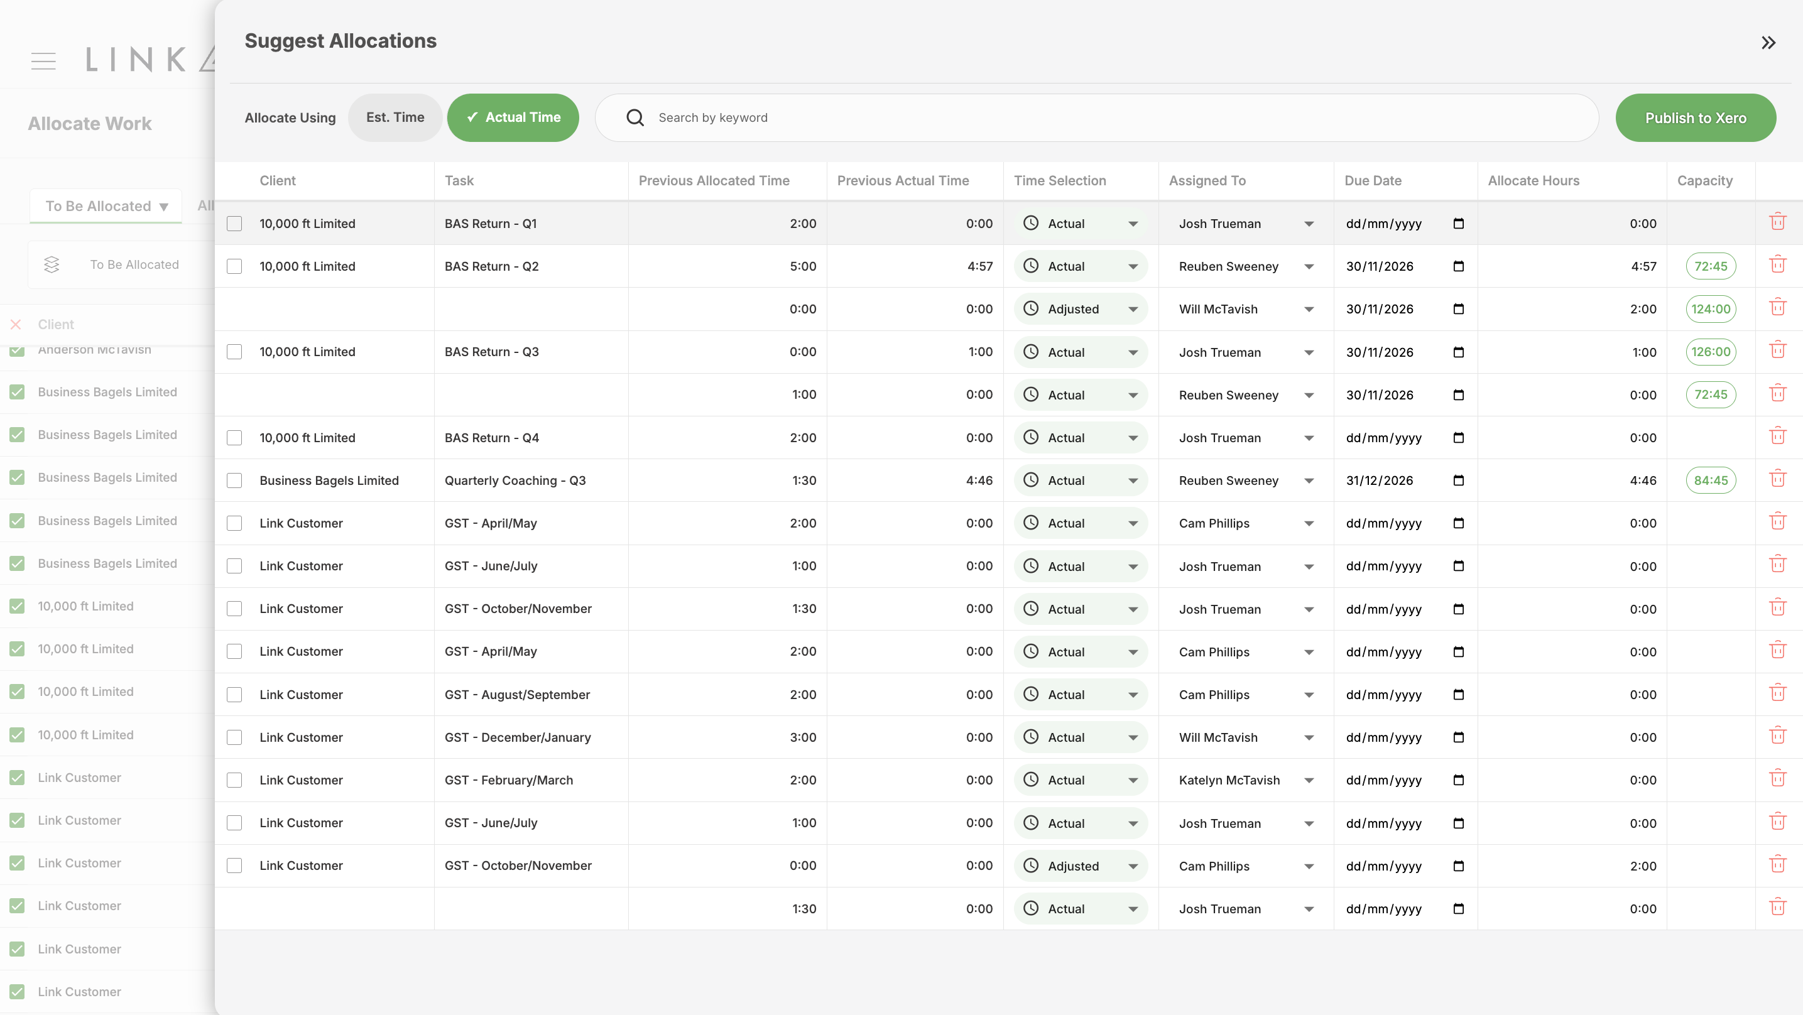The height and width of the screenshot is (1015, 1803).
Task: Click the Search by keyword field
Action: [x=1097, y=117]
